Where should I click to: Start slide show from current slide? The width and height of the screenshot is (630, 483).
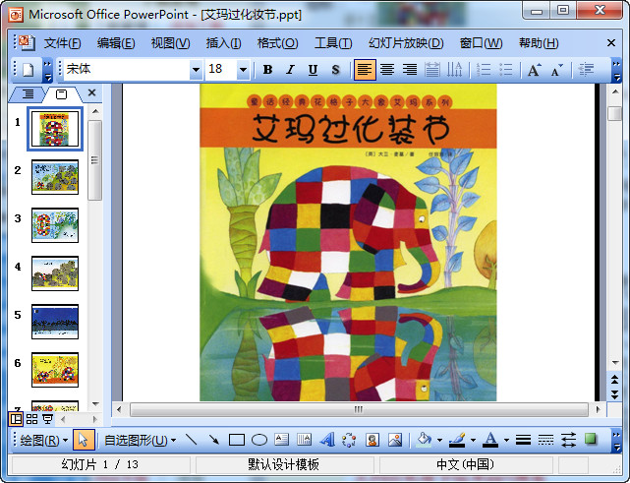click(x=48, y=419)
